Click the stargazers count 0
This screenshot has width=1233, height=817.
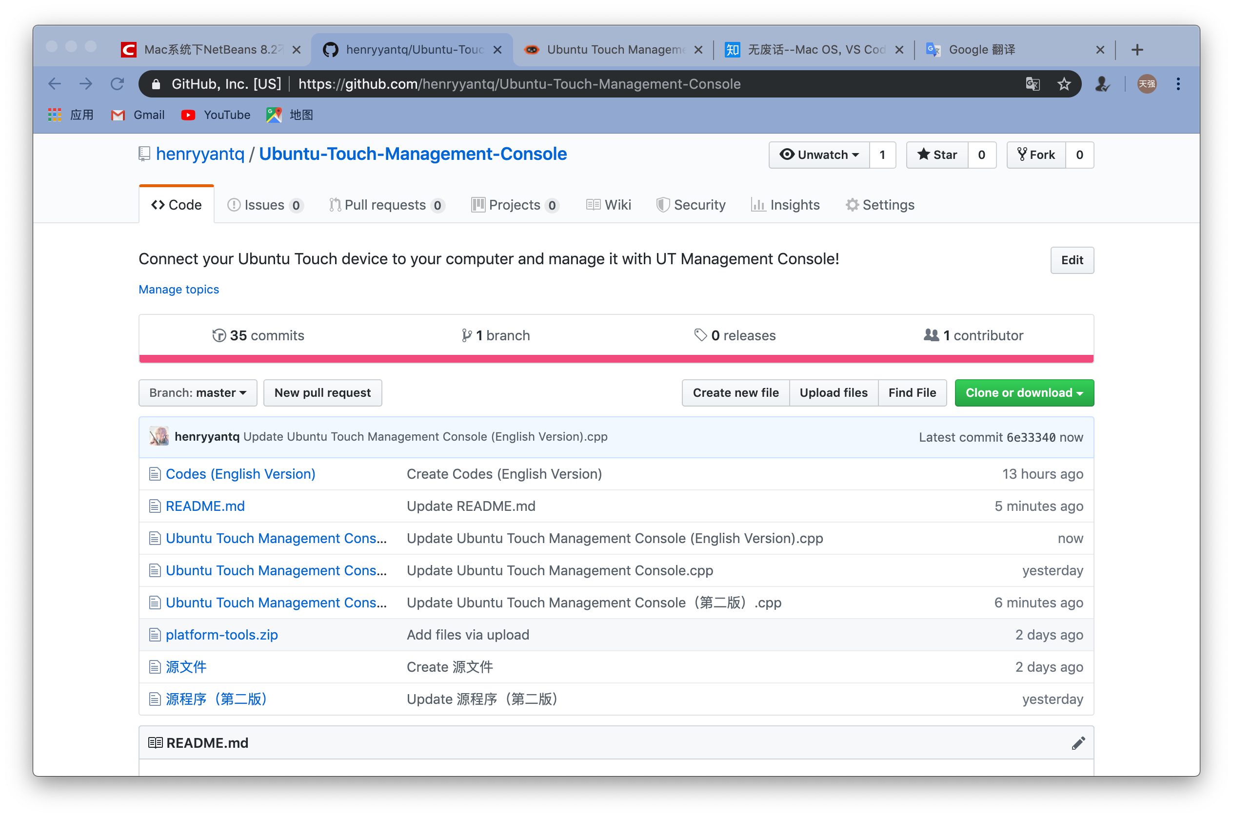pos(981,155)
